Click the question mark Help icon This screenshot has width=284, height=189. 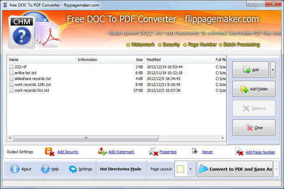pyautogui.click(x=45, y=169)
